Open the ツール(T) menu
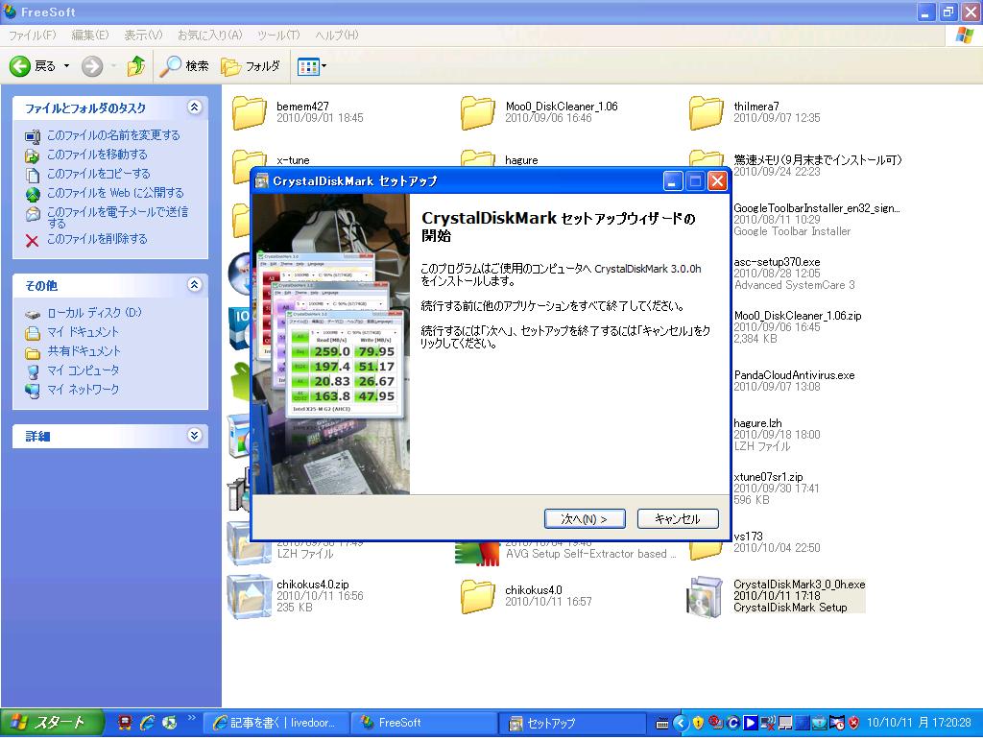This screenshot has width=983, height=740. coord(278,36)
